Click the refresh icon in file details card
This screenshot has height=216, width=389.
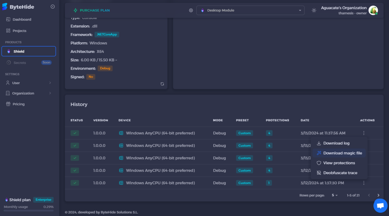[x=162, y=84]
